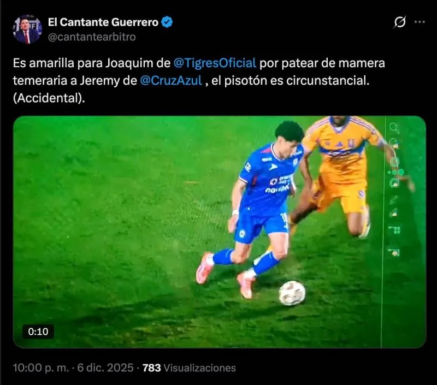Follow the @TigresOficial mention
Viewport: 437px width, 385px height.
click(215, 63)
